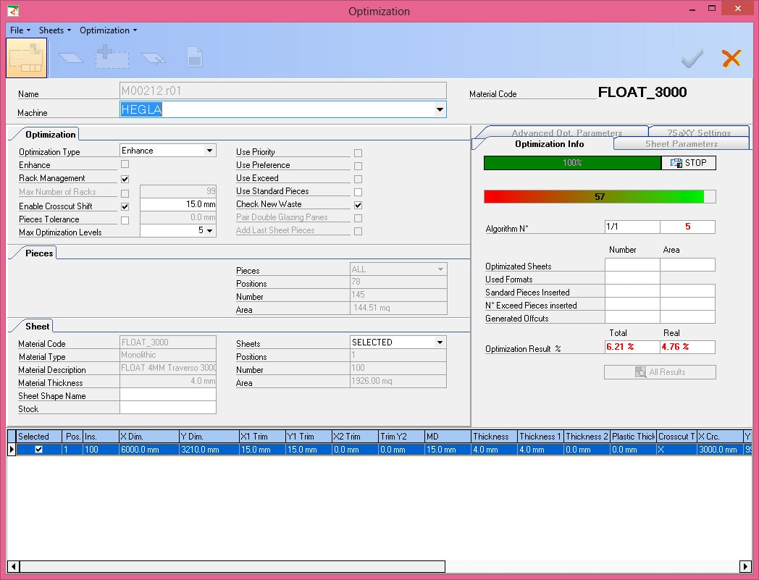Viewport: 759px width, 580px height.
Task: Click the X Crc. cell showing 3000.0 mm
Action: coord(721,449)
